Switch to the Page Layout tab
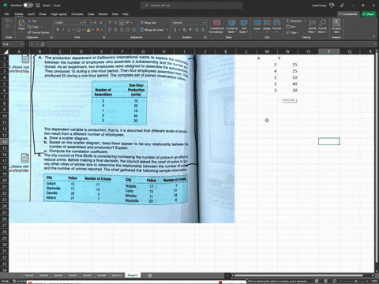 (x=58, y=14)
